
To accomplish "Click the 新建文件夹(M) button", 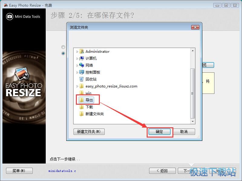I will coord(89,132).
